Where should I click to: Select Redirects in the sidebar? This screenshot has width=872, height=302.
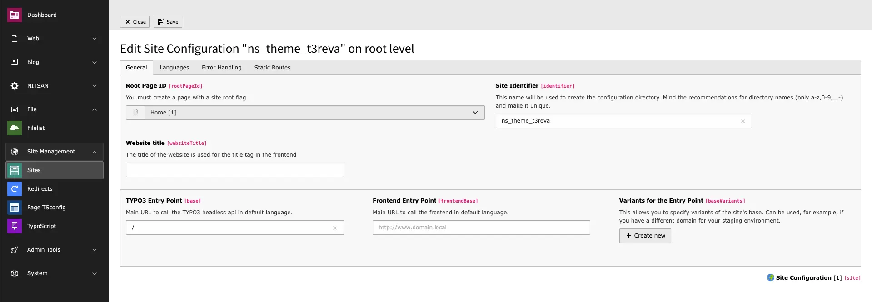[40, 189]
